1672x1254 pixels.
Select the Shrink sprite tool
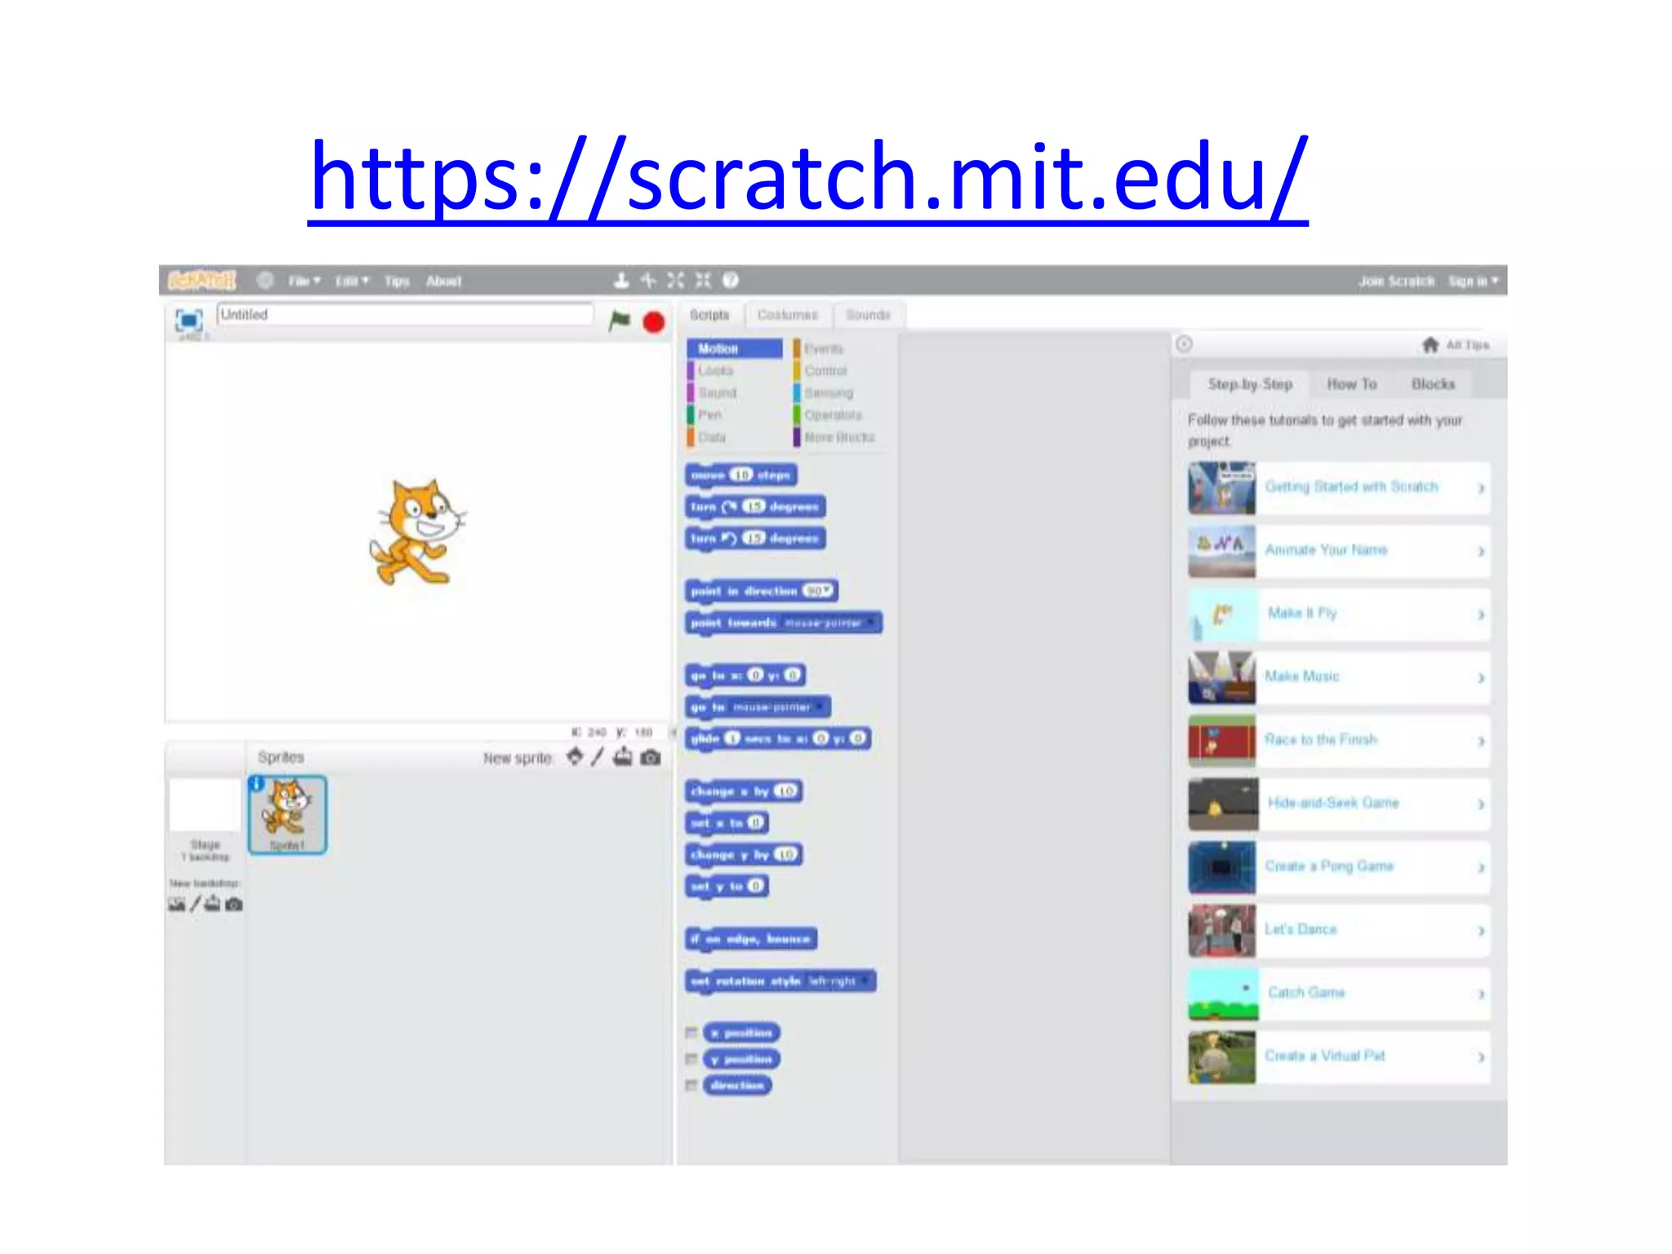[x=703, y=281]
